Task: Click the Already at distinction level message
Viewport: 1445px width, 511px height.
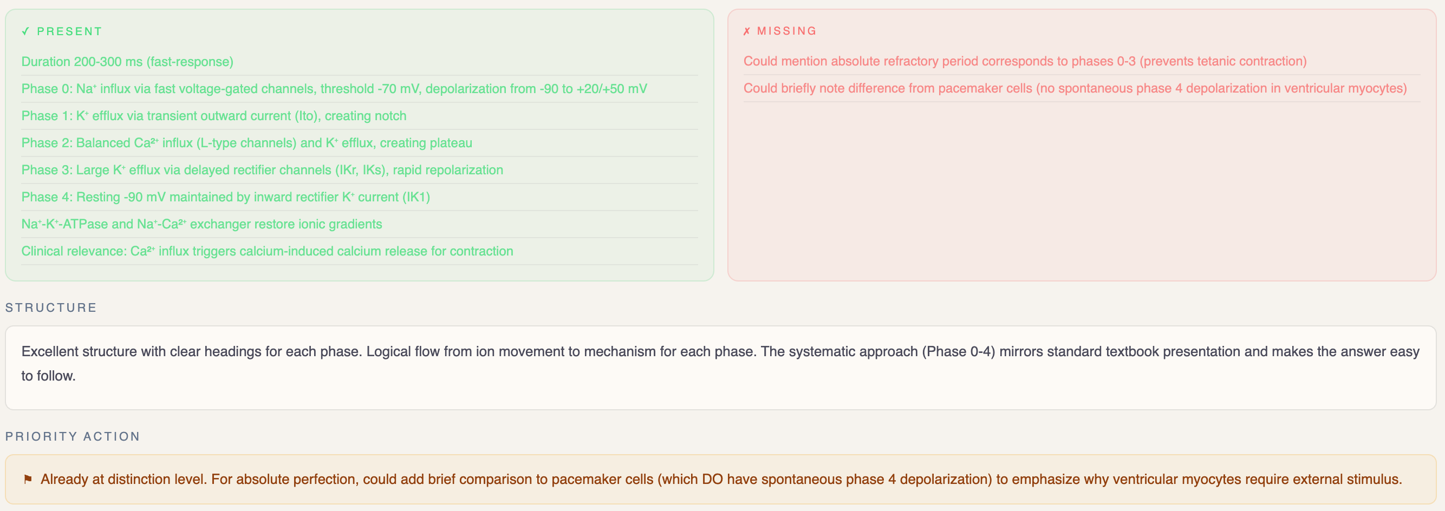Action: tap(721, 479)
